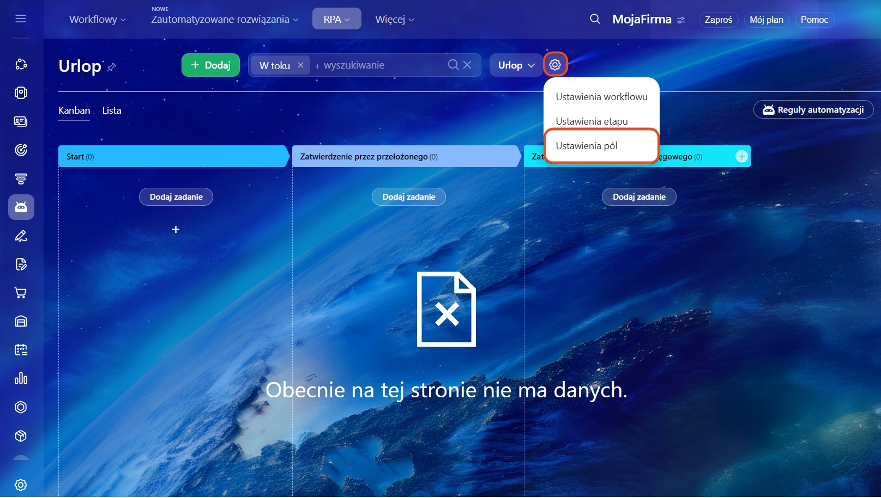Remove the W toku filter chip
The width and height of the screenshot is (881, 498).
pos(300,65)
